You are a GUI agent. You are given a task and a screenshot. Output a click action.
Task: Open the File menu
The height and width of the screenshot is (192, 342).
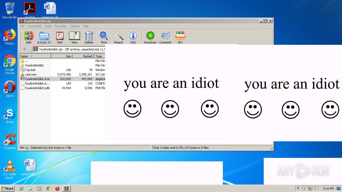22,26
